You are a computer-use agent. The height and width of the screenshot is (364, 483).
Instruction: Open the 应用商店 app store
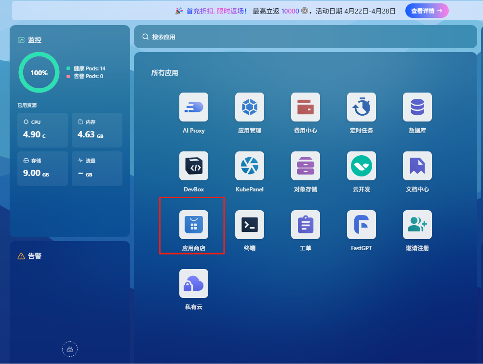pos(193,225)
